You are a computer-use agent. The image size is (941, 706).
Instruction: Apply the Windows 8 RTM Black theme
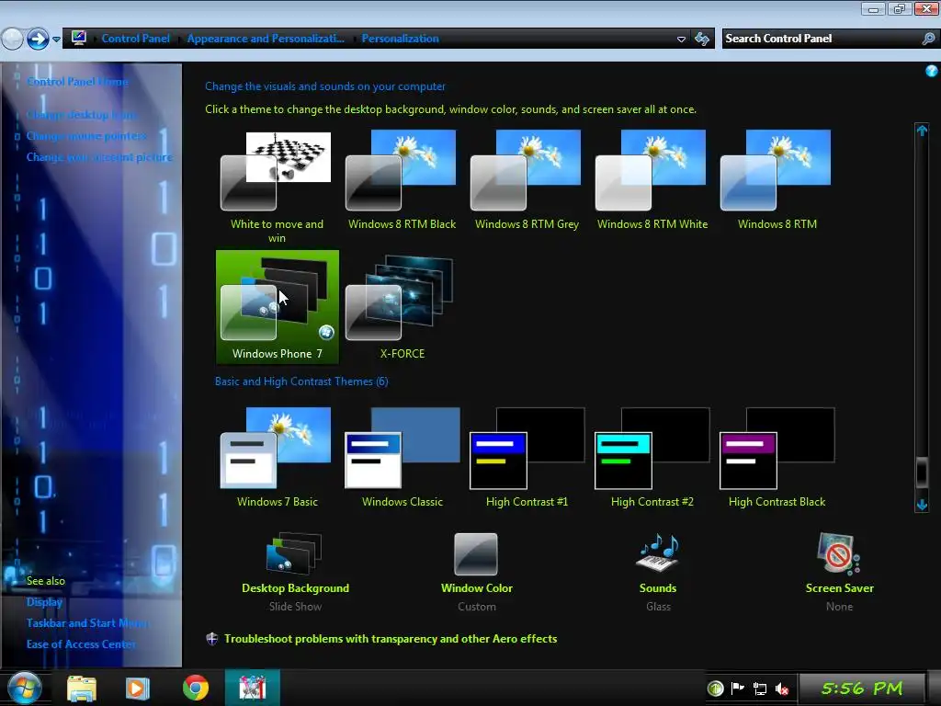tap(402, 180)
